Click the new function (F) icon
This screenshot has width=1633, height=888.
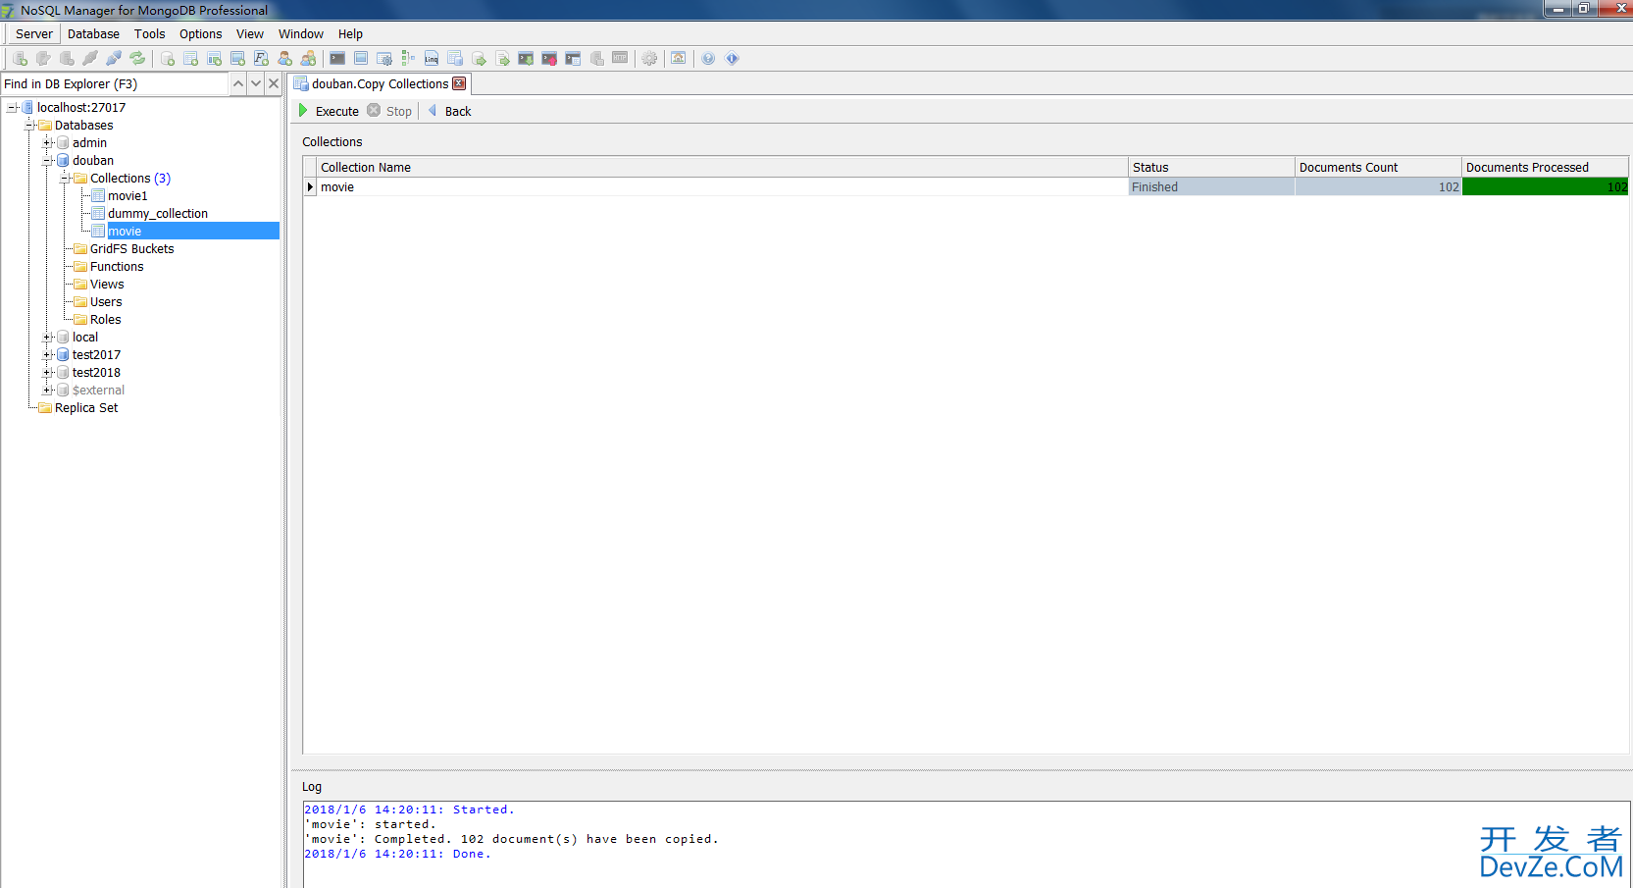(262, 59)
